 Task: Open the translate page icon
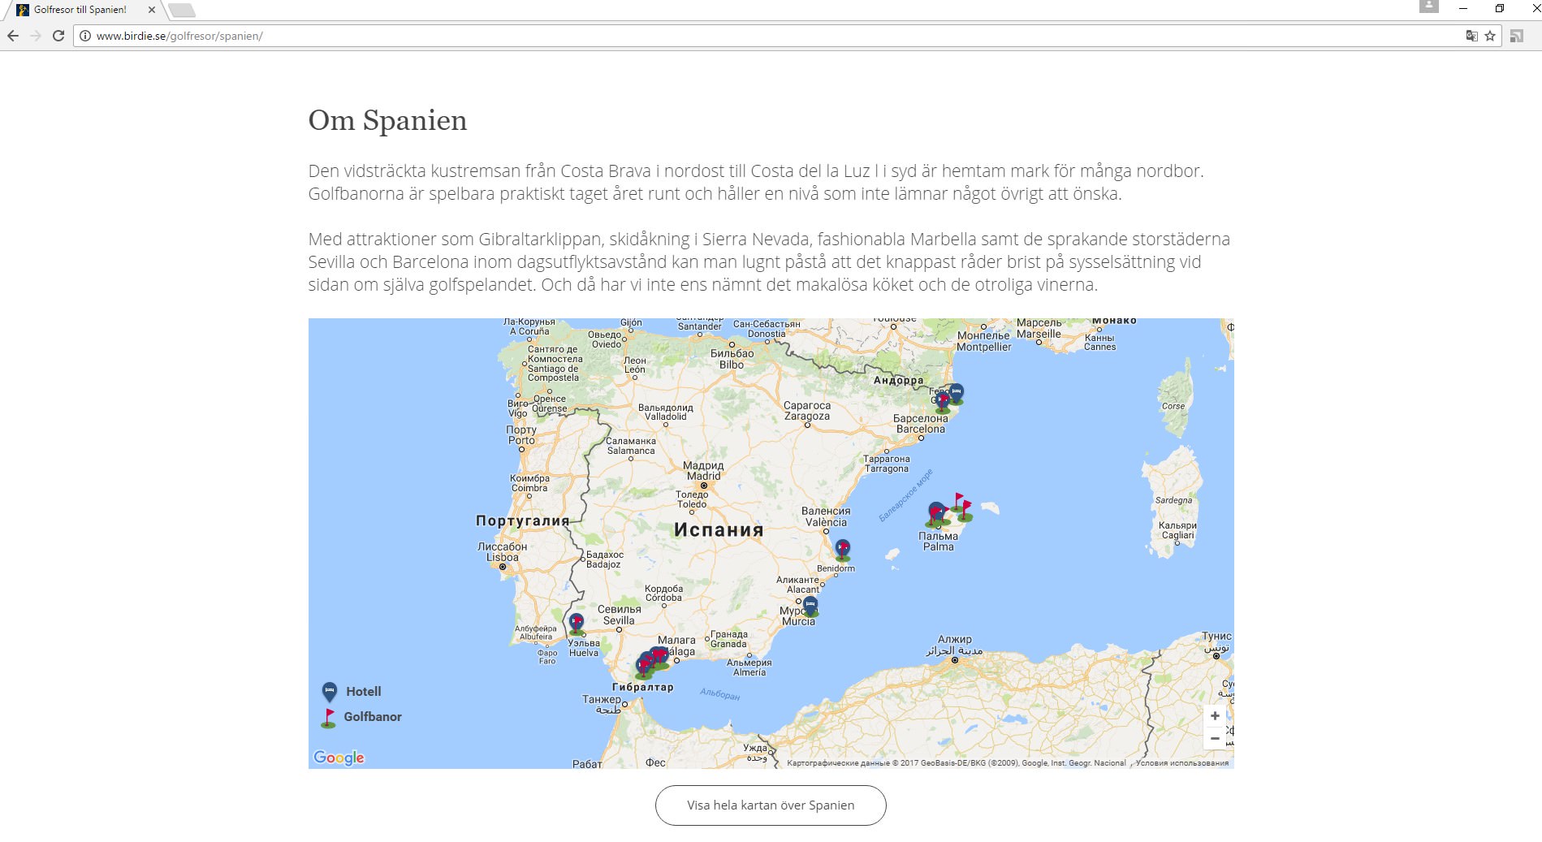1471,36
